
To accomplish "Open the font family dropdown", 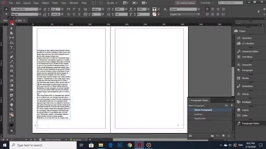I will 40,9.
